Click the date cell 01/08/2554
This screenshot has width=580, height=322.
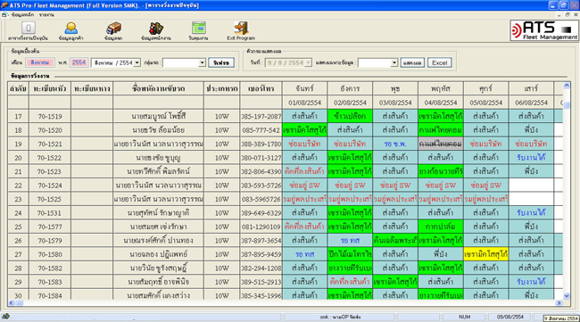(x=305, y=103)
